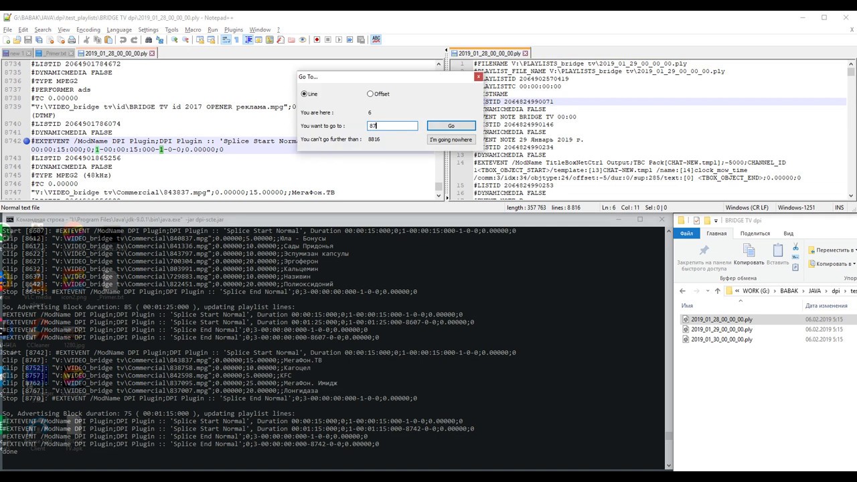The image size is (857, 482).
Task: Click the Find binoculars toolbar icon
Action: (149, 39)
